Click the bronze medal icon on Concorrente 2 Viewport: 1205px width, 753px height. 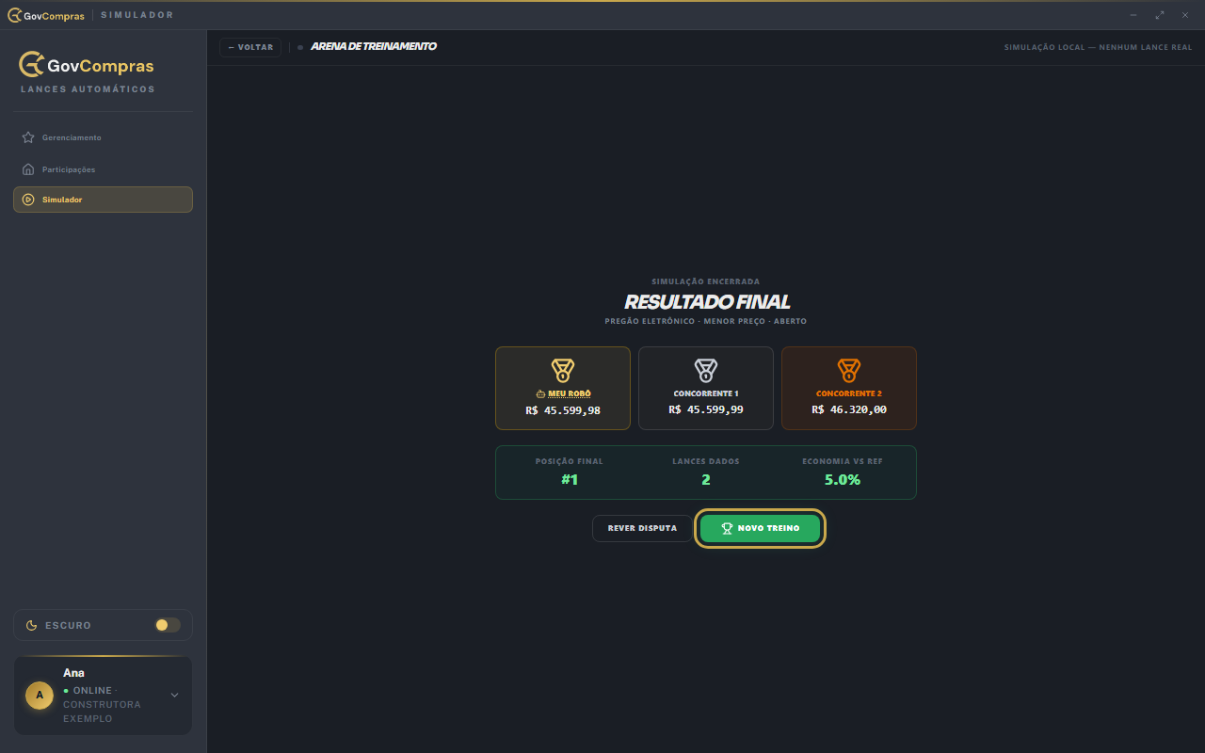[x=849, y=370]
